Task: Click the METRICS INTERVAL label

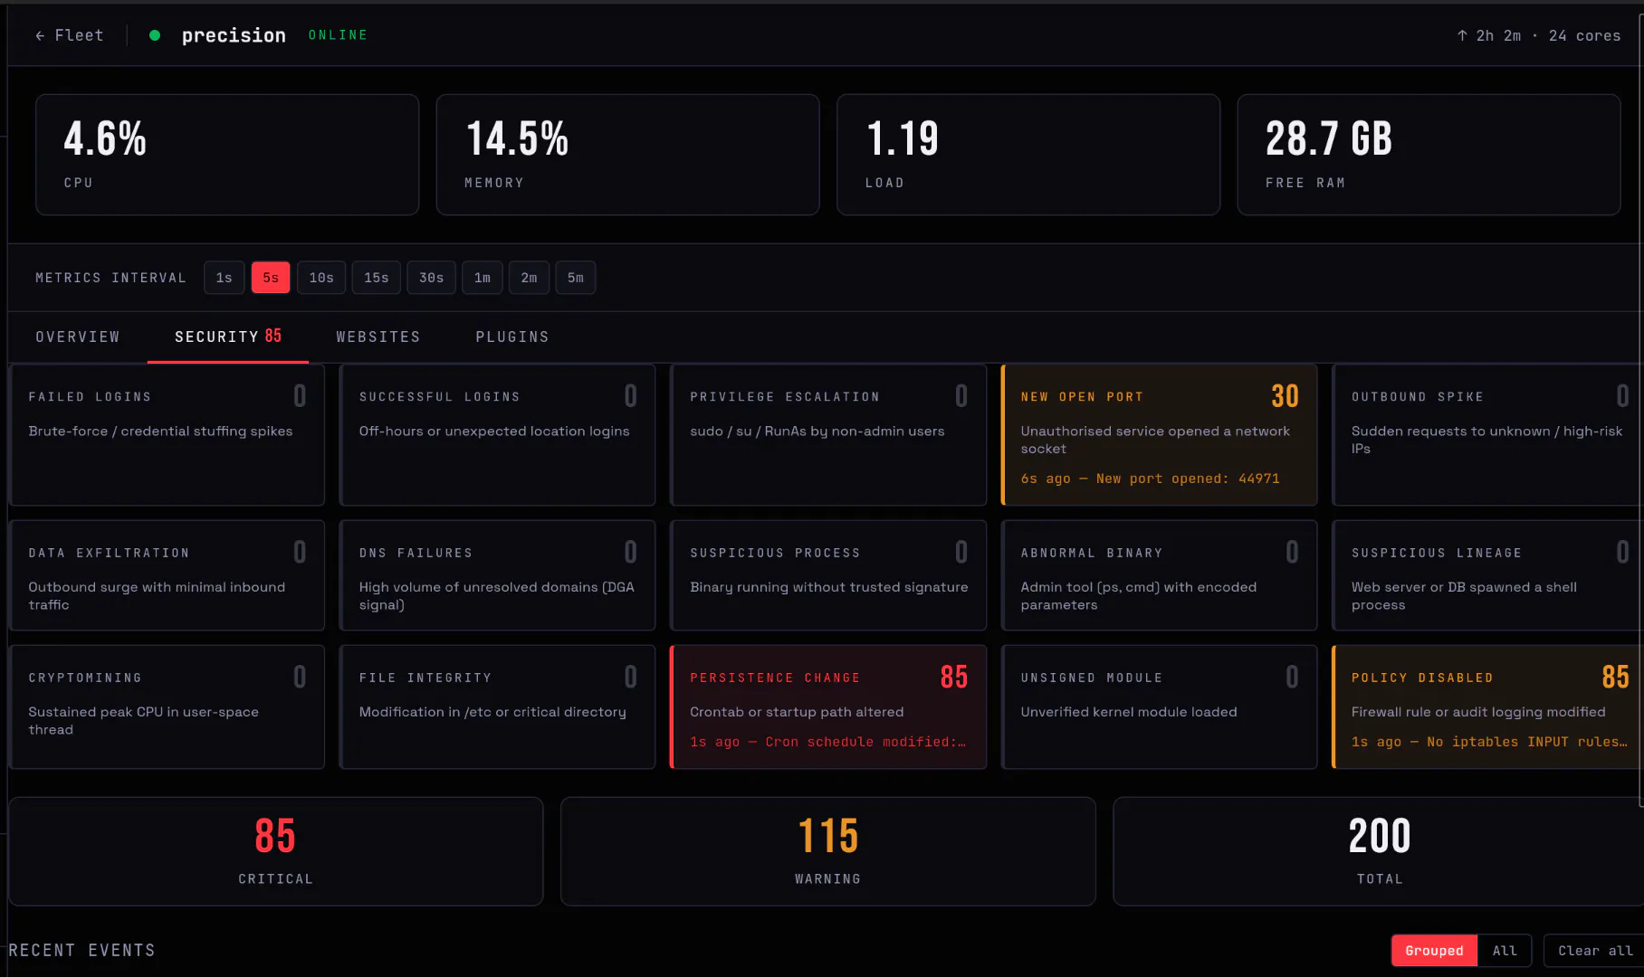Action: click(110, 278)
